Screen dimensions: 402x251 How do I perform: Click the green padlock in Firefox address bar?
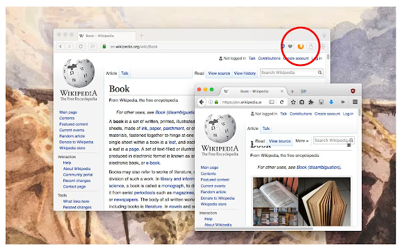pyautogui.click(x=216, y=102)
